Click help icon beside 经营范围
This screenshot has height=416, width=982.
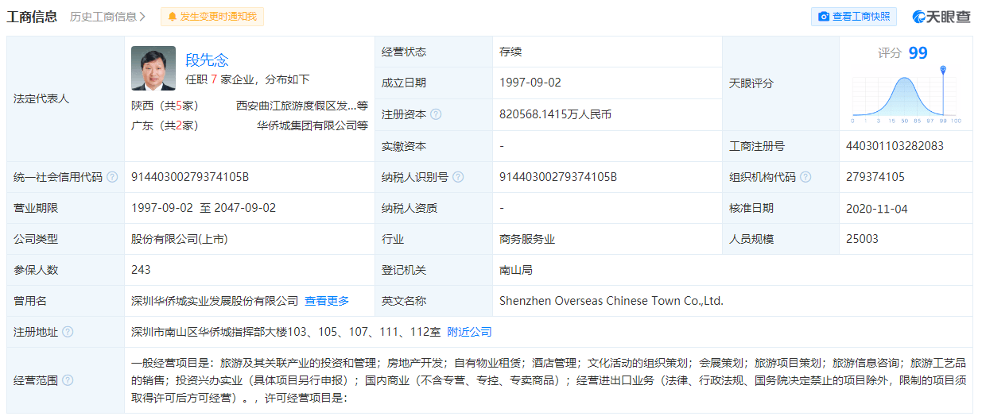[x=68, y=380]
